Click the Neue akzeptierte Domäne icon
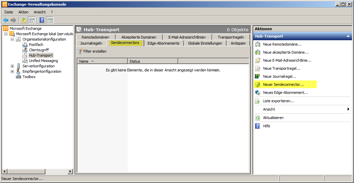The image size is (354, 183). click(258, 52)
